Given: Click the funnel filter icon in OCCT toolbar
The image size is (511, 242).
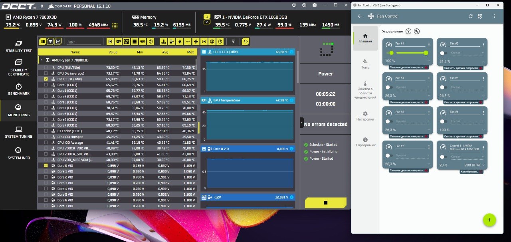Looking at the screenshot, I should pos(233,41).
